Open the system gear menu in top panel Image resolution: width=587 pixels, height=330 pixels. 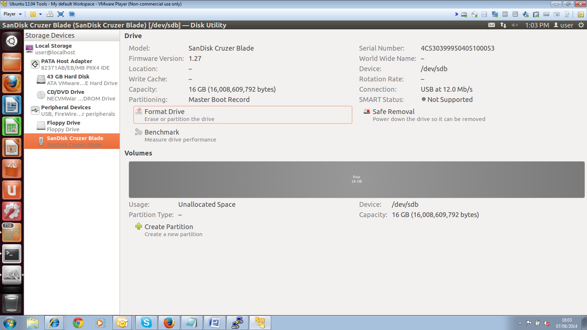pos(581,25)
